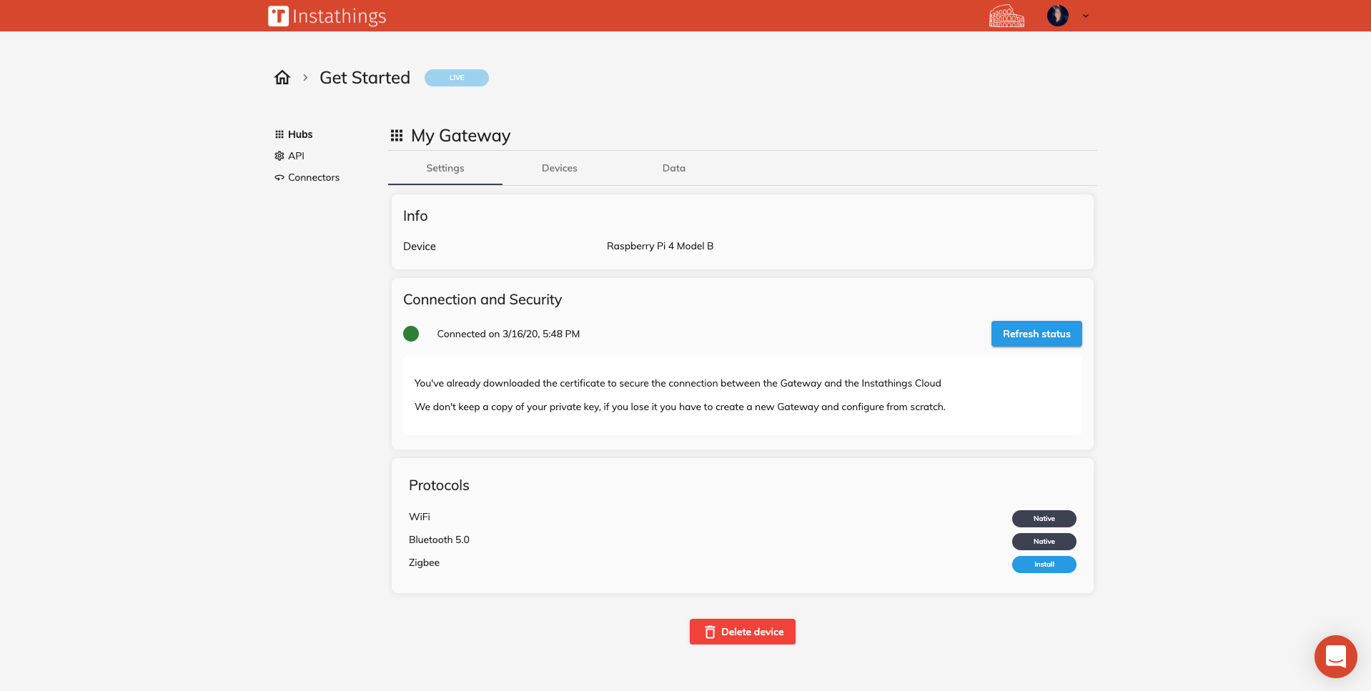The width and height of the screenshot is (1371, 691).
Task: Open Connectors in the sidebar
Action: point(307,177)
